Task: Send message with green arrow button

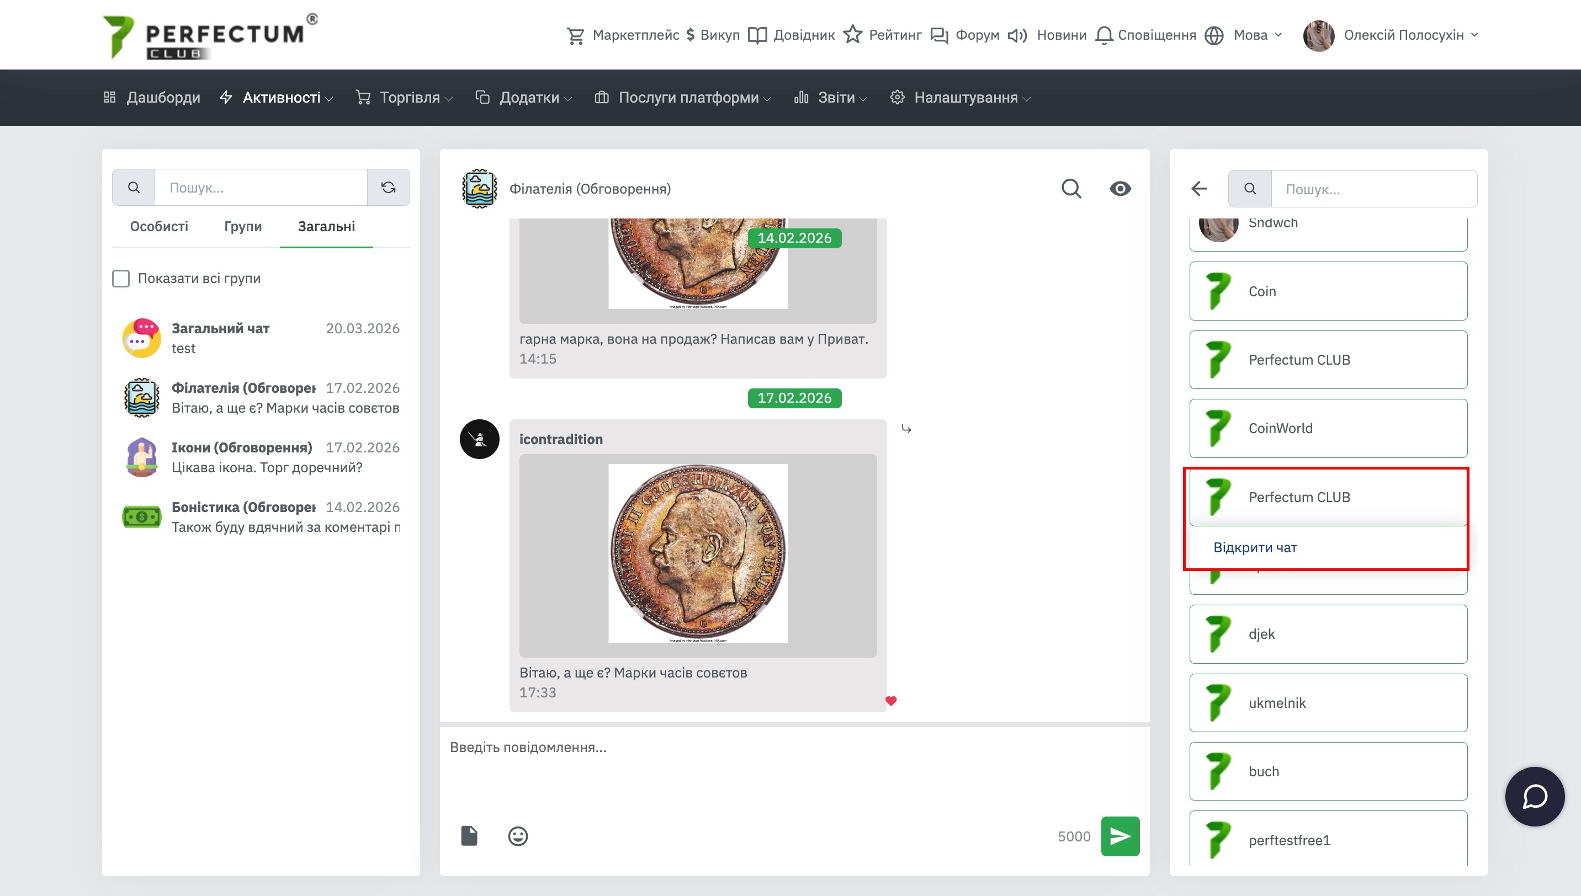Action: click(x=1120, y=836)
